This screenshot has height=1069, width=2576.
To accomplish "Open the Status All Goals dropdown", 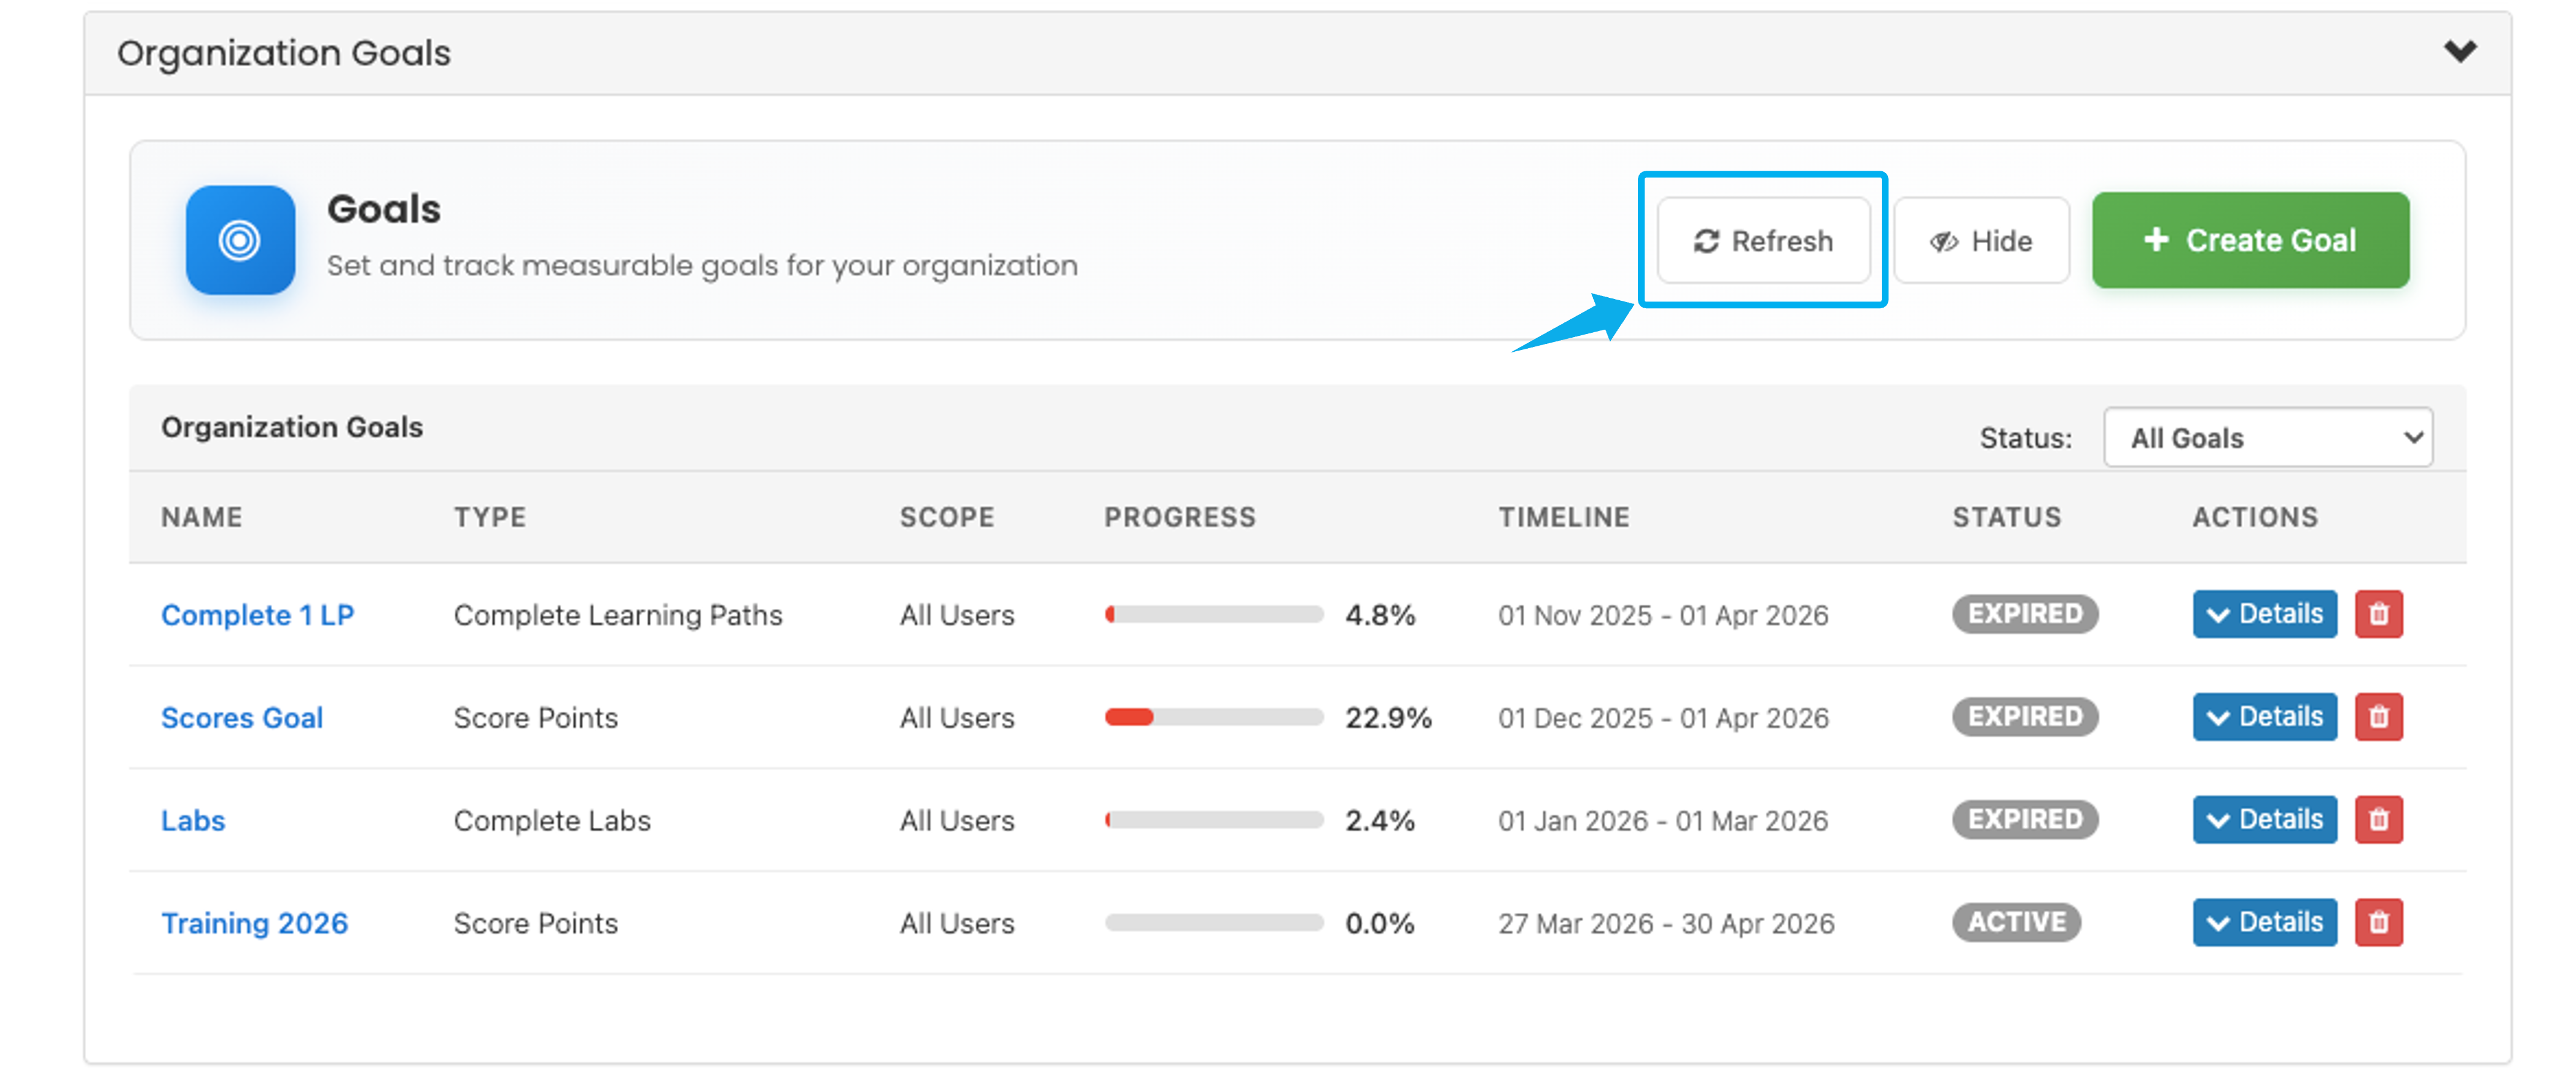I will (2267, 438).
